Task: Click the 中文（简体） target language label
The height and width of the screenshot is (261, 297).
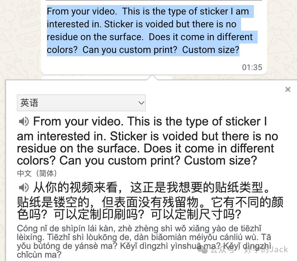Action: [x=37, y=173]
